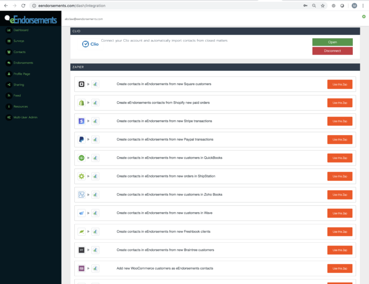Open the Dashboard menu item
The height and width of the screenshot is (284, 369).
pos(21,30)
